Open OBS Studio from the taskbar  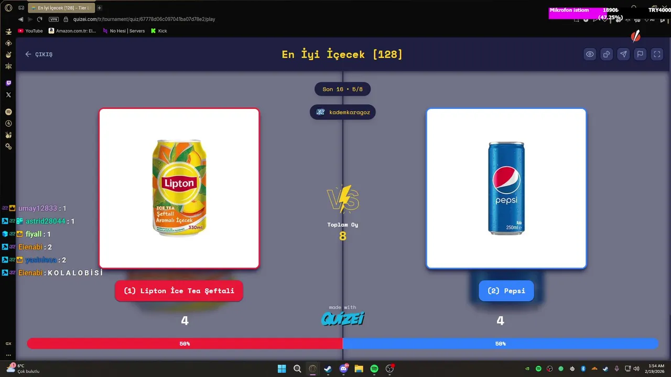click(389, 369)
